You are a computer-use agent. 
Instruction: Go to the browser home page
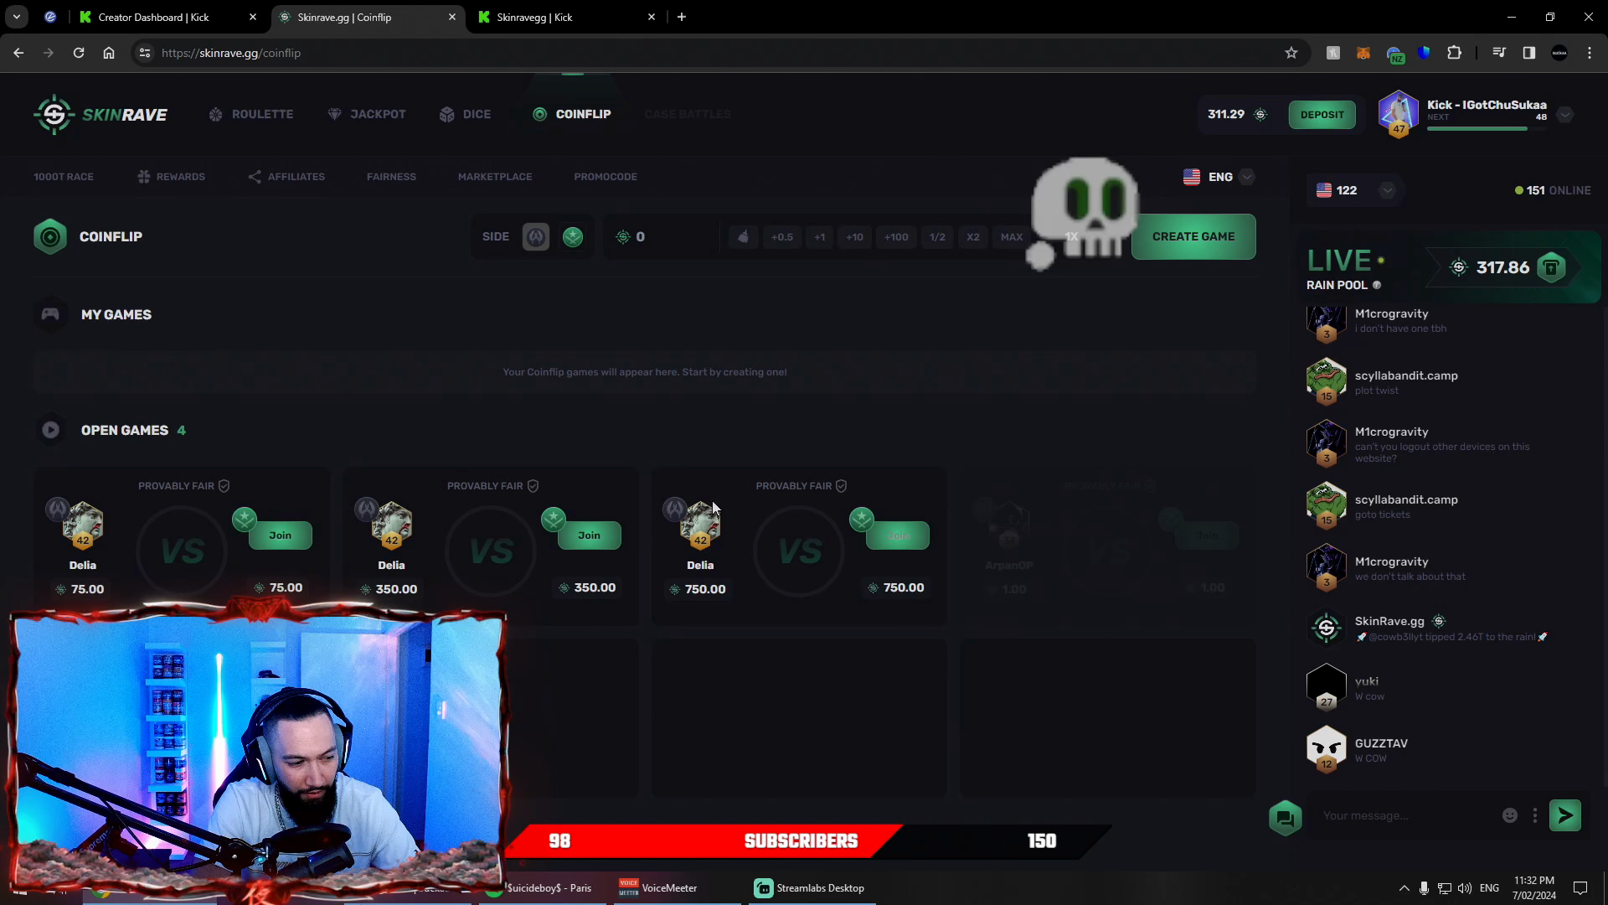(x=109, y=53)
